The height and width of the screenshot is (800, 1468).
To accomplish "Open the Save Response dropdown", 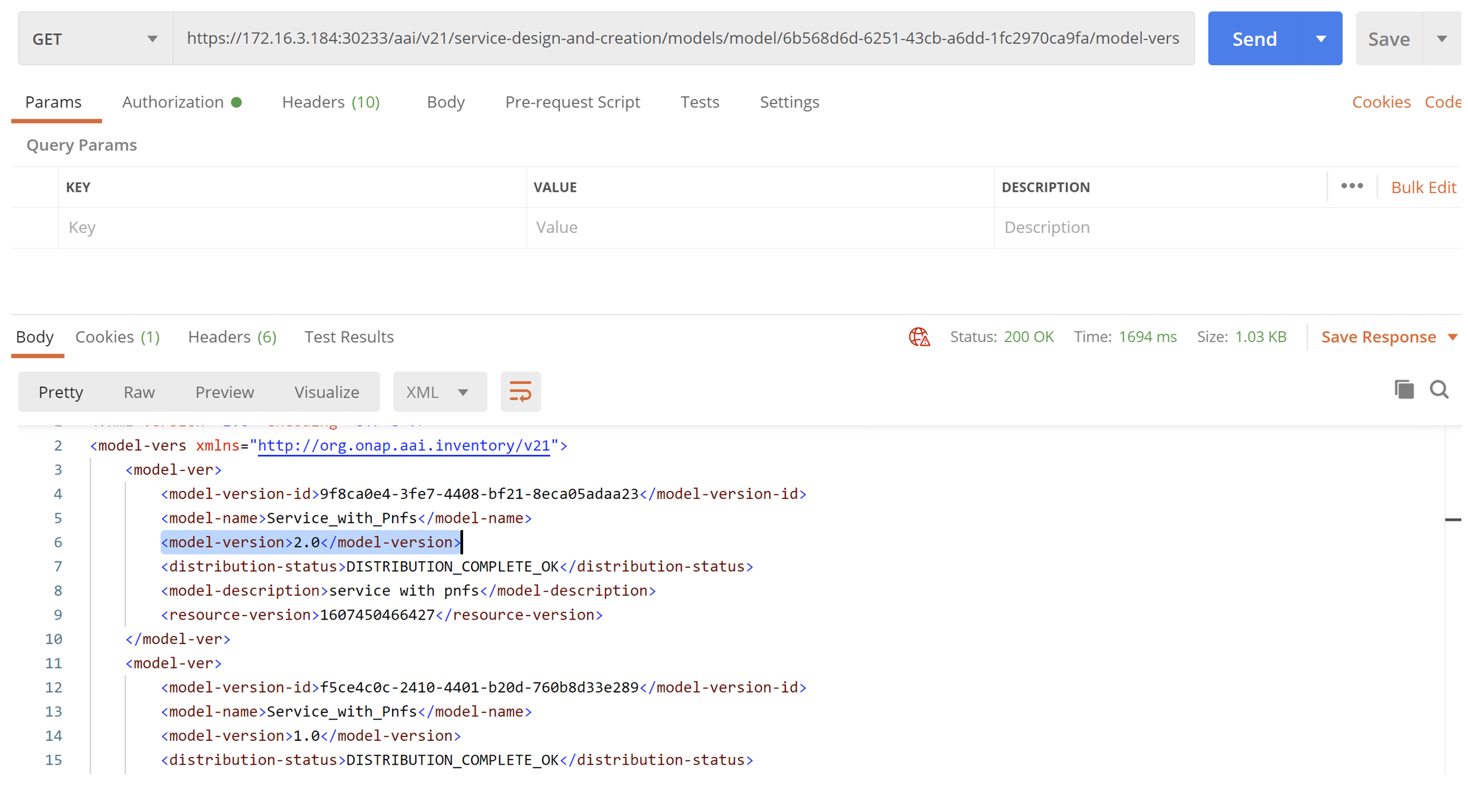I will pyautogui.click(x=1390, y=337).
